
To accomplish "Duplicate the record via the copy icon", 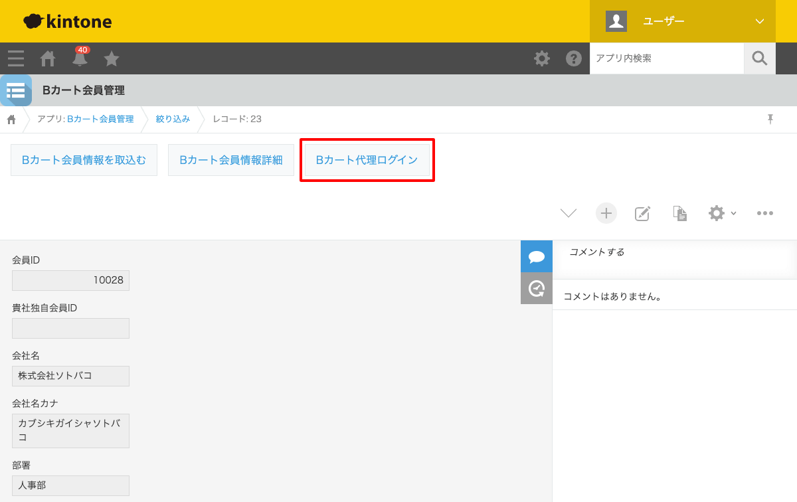I will pyautogui.click(x=679, y=213).
